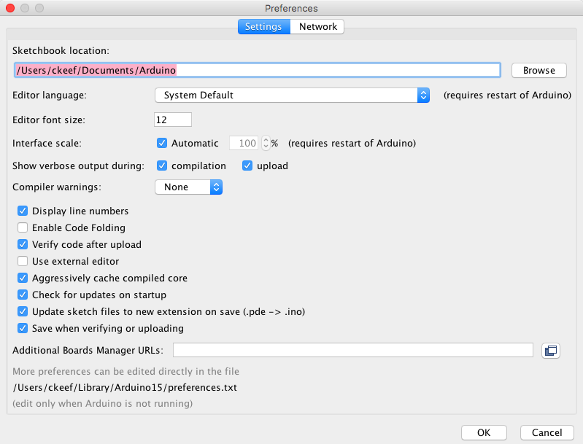
Task: Uncheck Verify code after upload
Action: (x=23, y=244)
